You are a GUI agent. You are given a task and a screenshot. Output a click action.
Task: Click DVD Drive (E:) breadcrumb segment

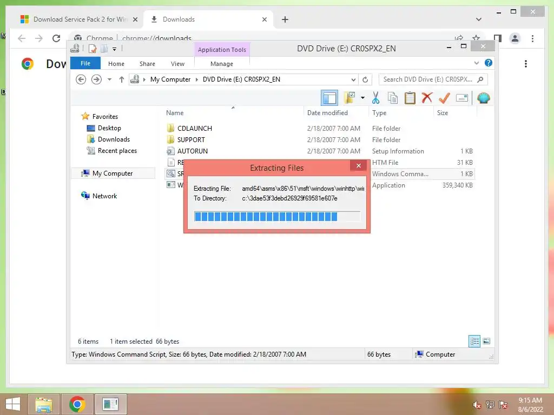click(241, 79)
